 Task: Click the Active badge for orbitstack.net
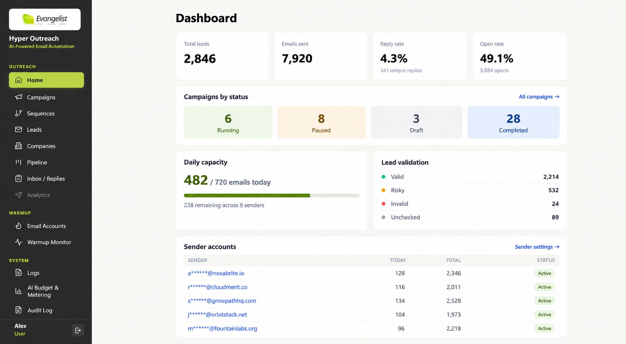pyautogui.click(x=544, y=314)
